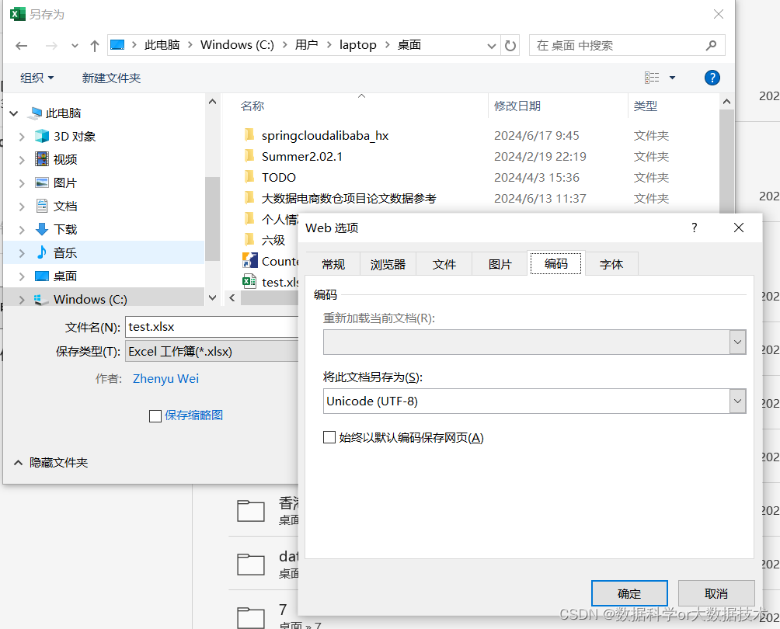The width and height of the screenshot is (780, 629).
Task: Click the refresh icon in address bar
Action: (x=511, y=45)
